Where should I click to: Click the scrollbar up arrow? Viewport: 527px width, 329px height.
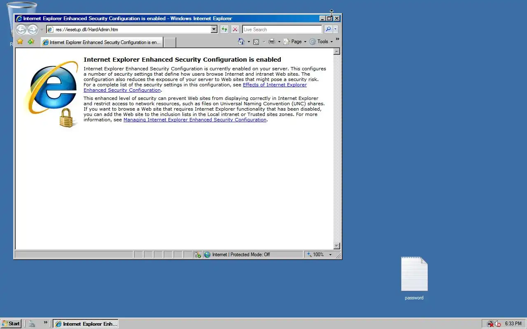[337, 51]
